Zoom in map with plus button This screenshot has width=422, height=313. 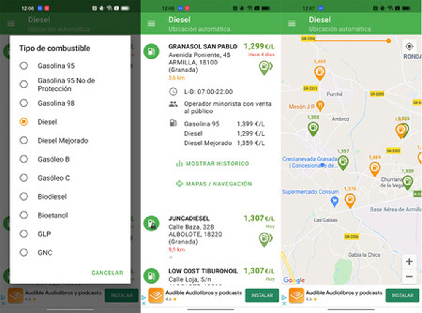pos(409,262)
